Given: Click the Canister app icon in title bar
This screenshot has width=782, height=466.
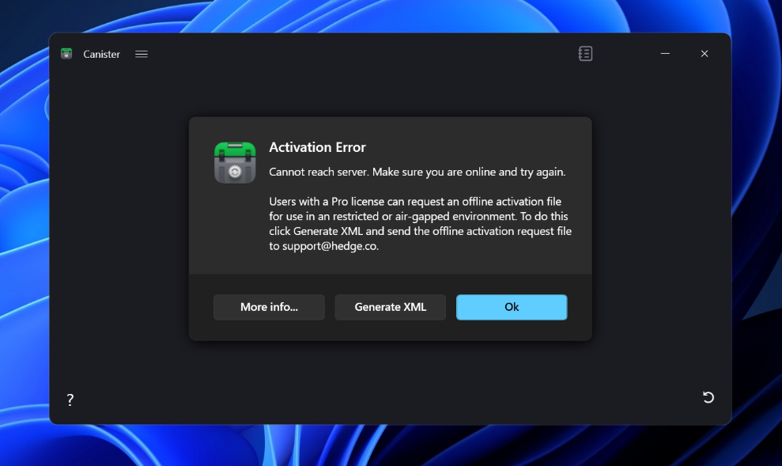Looking at the screenshot, I should [x=66, y=54].
